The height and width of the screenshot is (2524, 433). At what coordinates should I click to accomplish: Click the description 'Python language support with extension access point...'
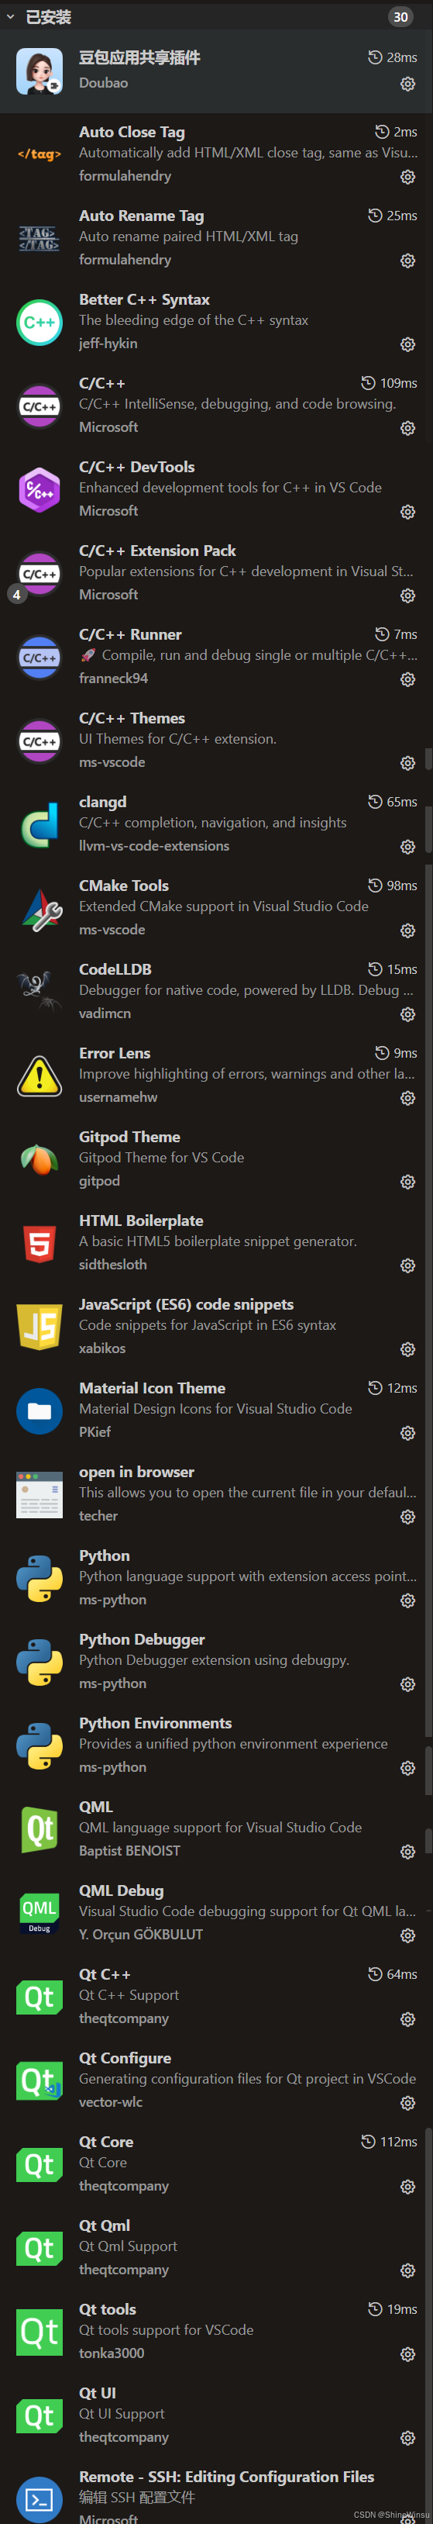click(247, 1576)
